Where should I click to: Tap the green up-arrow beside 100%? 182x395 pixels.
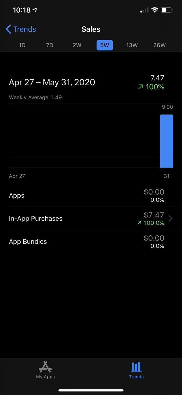click(x=141, y=87)
